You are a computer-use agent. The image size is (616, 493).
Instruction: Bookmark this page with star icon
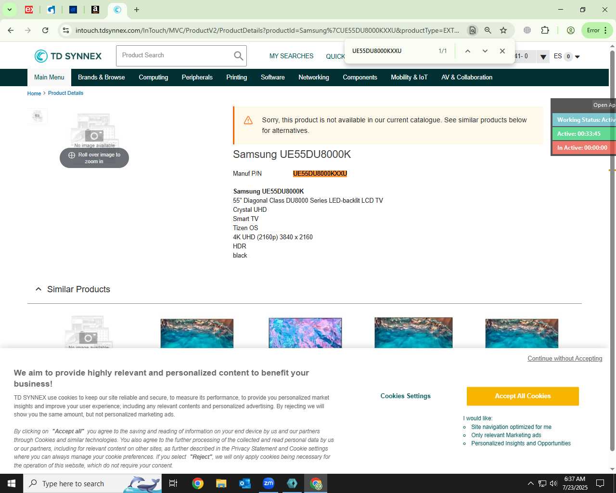click(x=503, y=30)
